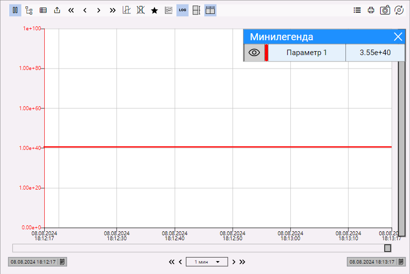
Task: Open the 1 мин interval dropdown
Action: click(207, 262)
